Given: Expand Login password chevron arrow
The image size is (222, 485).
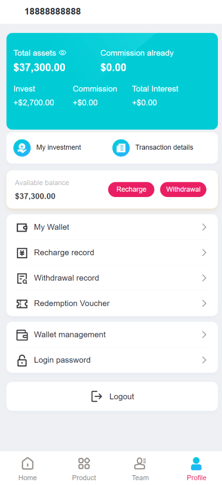Looking at the screenshot, I should [204, 360].
